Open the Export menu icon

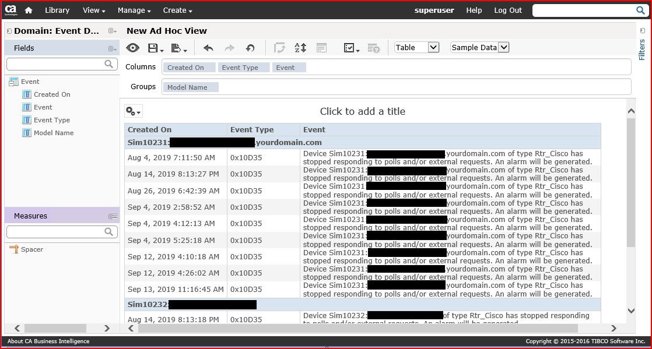click(178, 48)
